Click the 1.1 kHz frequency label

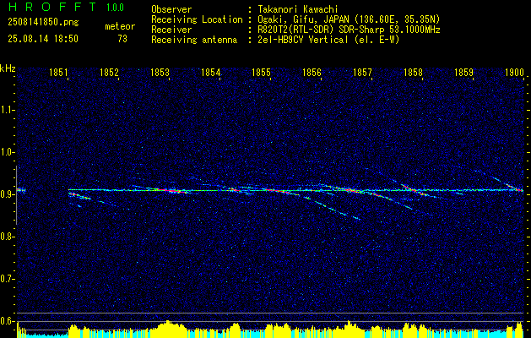coord(7,110)
